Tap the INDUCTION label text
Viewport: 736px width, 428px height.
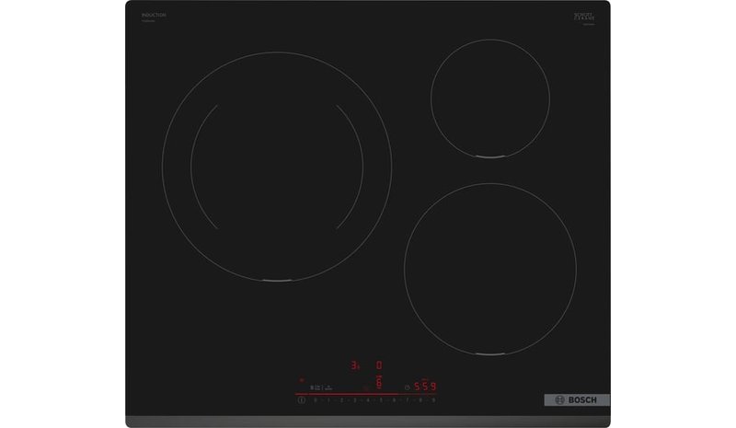click(154, 15)
